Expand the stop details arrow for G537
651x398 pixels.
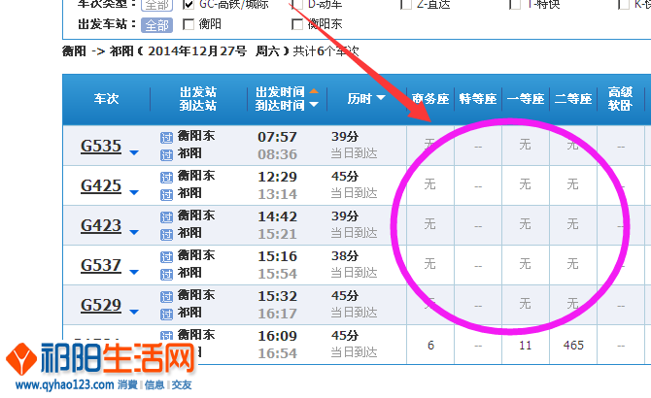(134, 273)
